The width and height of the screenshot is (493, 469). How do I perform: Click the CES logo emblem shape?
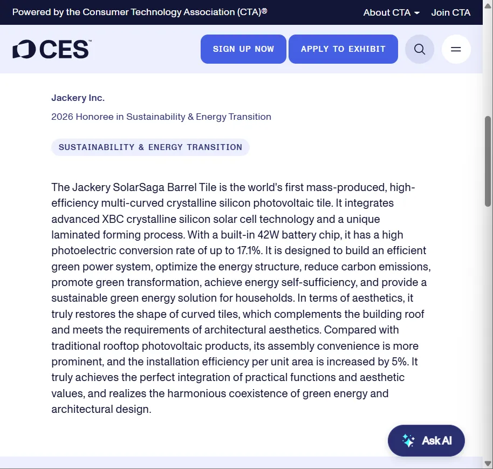(23, 49)
